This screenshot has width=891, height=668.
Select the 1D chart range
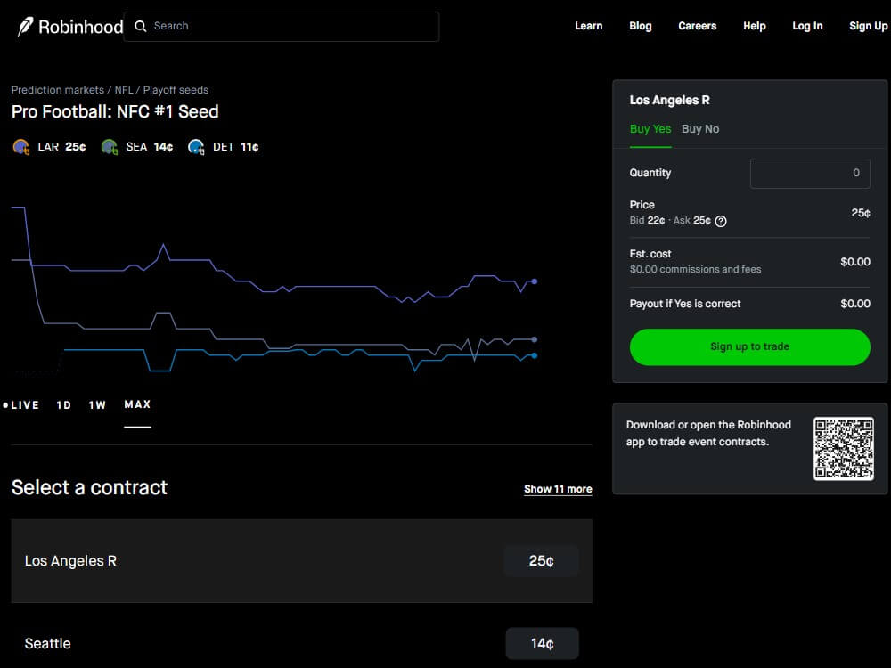[63, 405]
